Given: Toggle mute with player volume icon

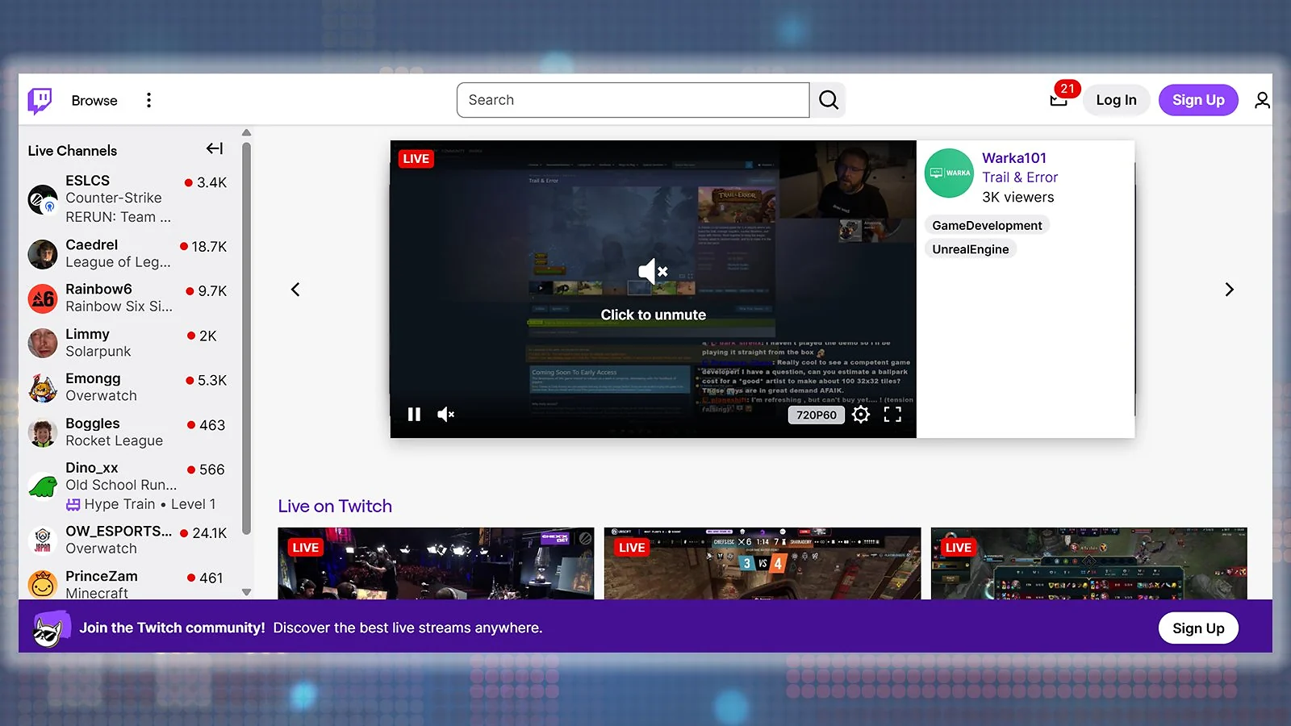Looking at the screenshot, I should [x=446, y=415].
